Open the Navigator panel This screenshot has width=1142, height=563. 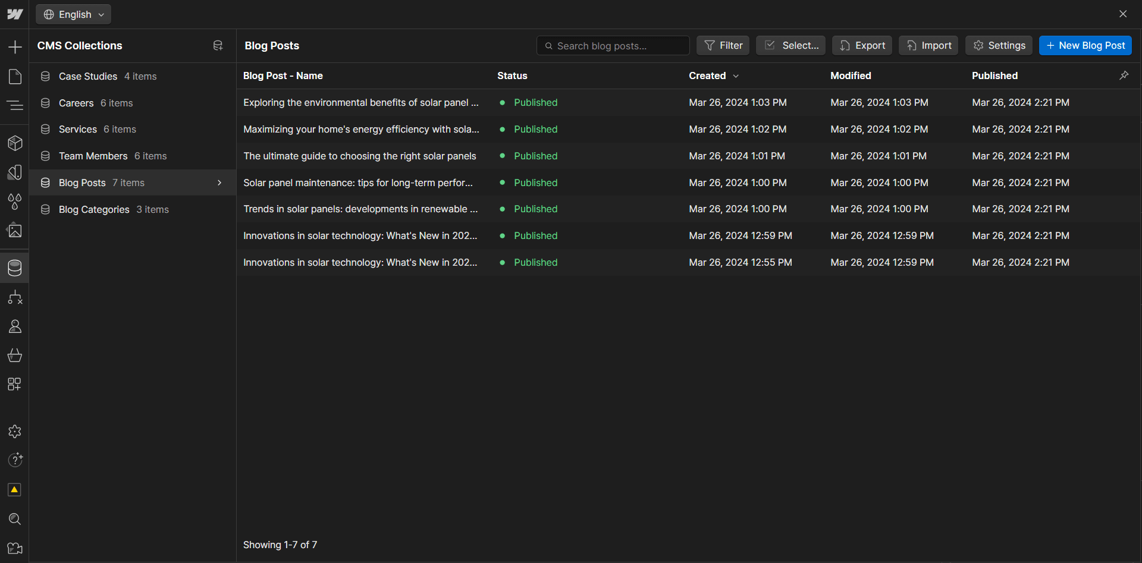click(15, 105)
